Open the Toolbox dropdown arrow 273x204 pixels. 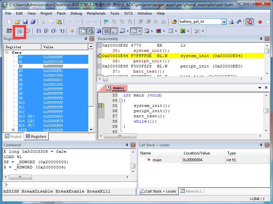[203, 31]
